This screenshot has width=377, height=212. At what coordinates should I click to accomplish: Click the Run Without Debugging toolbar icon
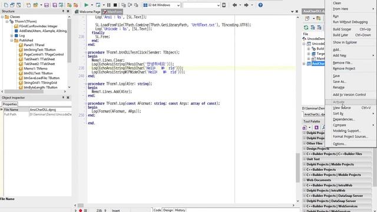click(x=98, y=5)
